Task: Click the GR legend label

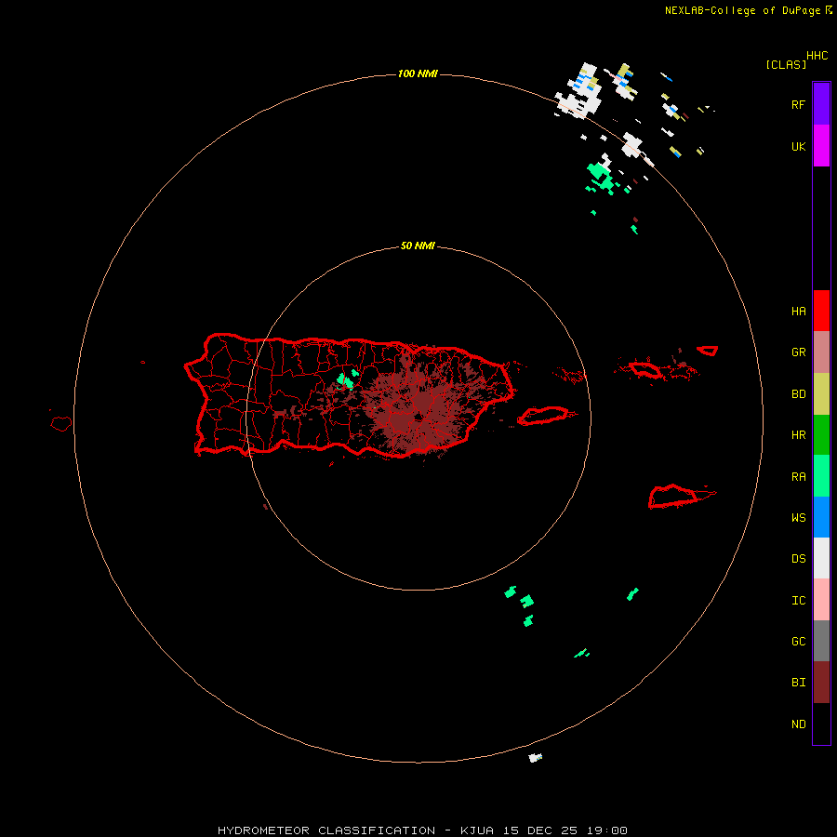Action: pos(798,352)
